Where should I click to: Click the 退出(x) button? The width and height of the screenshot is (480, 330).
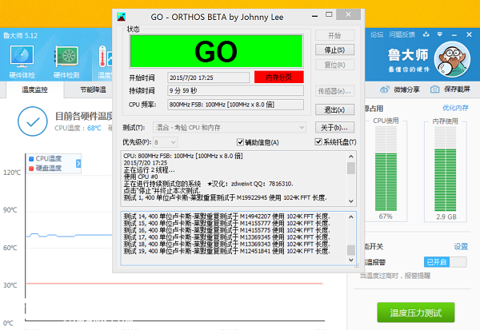pyautogui.click(x=335, y=109)
